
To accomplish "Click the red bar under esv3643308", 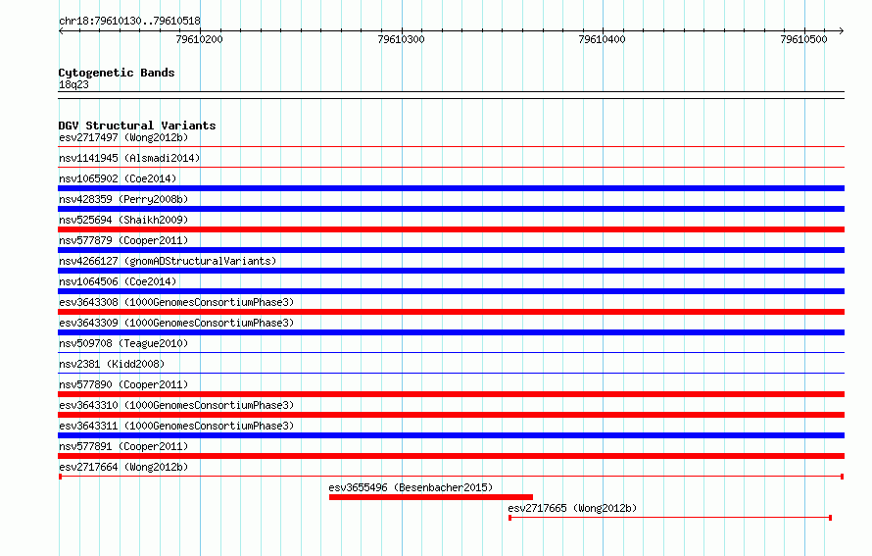I will coord(451,312).
